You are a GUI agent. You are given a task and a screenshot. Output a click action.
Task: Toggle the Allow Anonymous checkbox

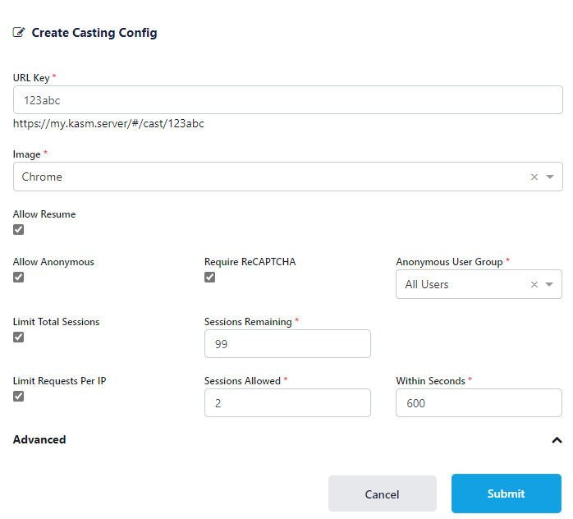[19, 278]
